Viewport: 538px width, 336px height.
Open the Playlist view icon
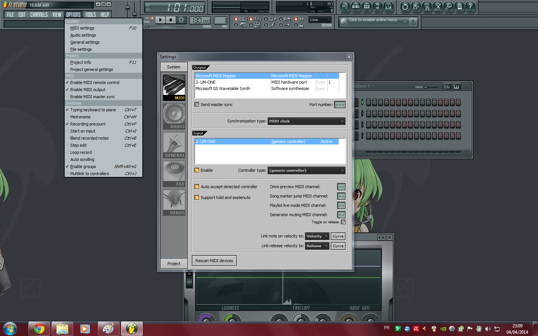pyautogui.click(x=345, y=6)
